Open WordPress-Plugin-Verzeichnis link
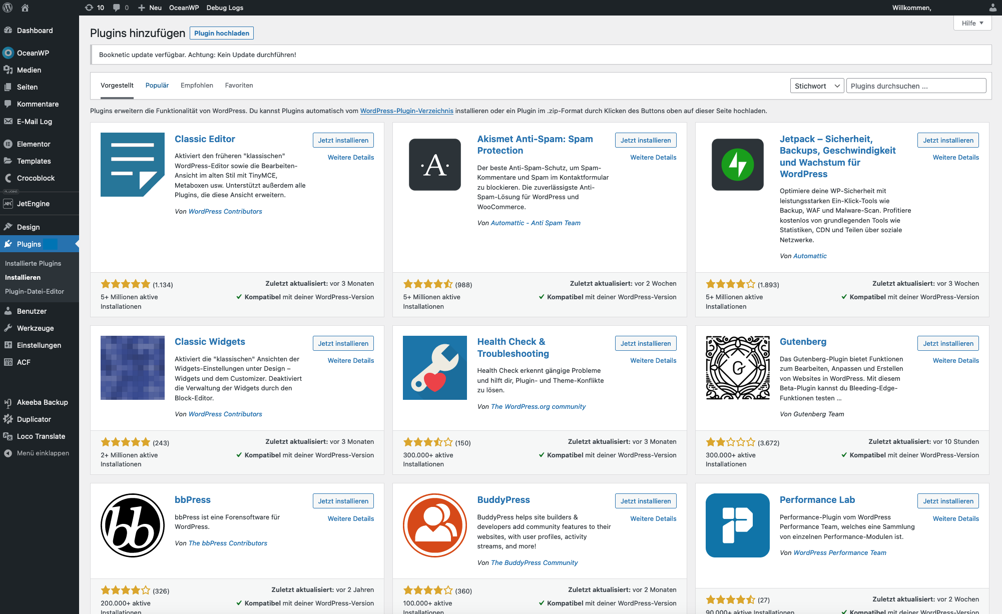 coord(407,111)
